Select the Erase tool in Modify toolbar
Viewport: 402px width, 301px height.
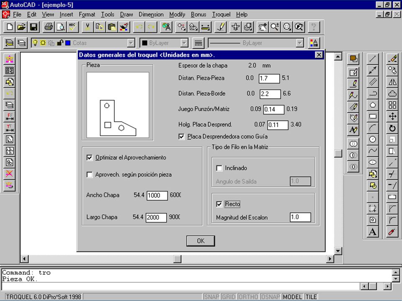point(392,59)
